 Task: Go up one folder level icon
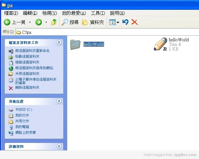[x=54, y=22]
